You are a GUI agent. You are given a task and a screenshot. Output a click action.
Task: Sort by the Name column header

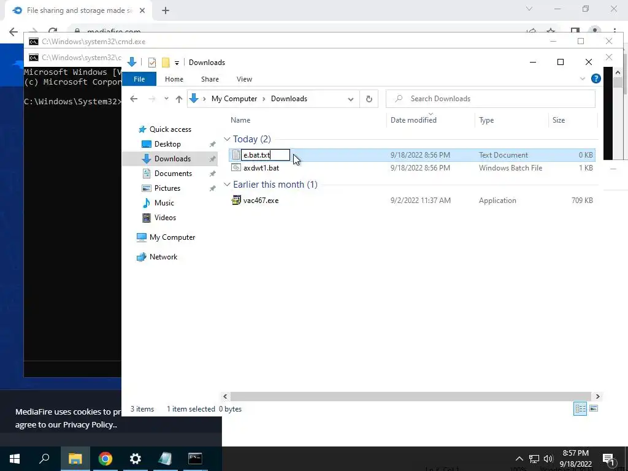pyautogui.click(x=240, y=120)
